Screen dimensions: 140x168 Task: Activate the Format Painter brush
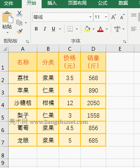click(19, 31)
